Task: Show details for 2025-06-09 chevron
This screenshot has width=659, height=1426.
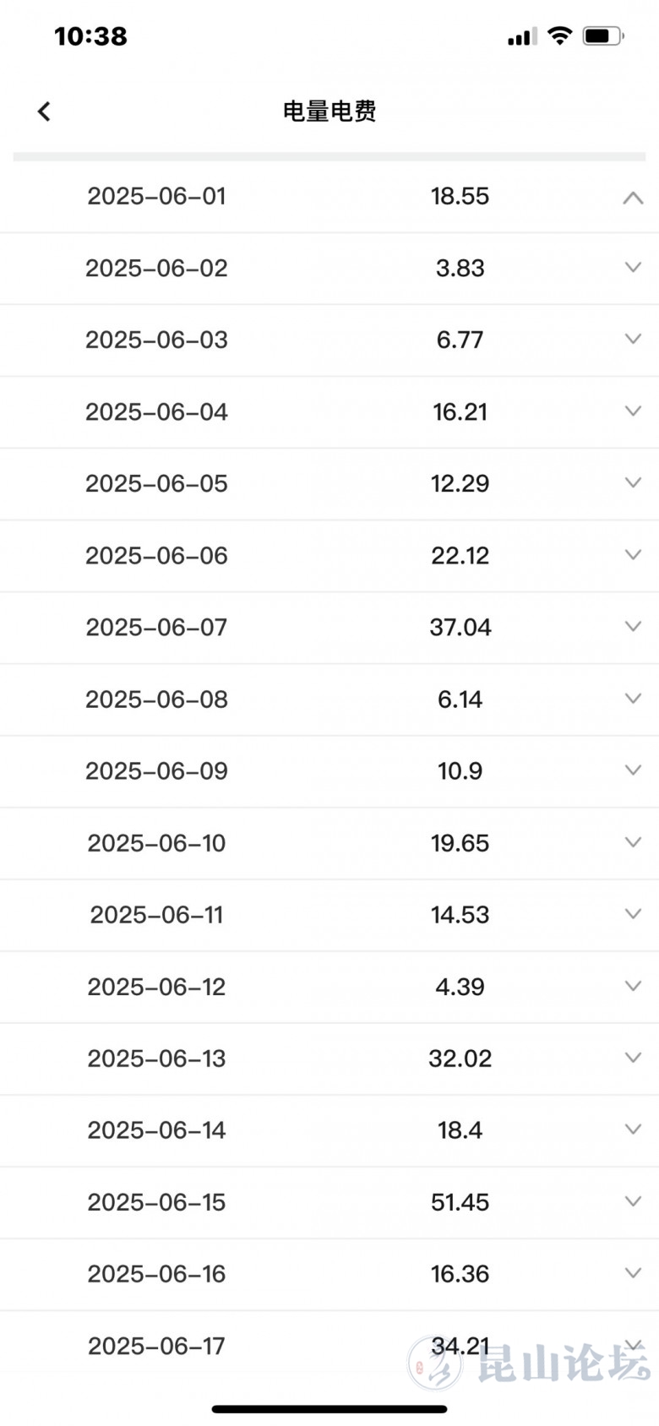Action: 633,770
